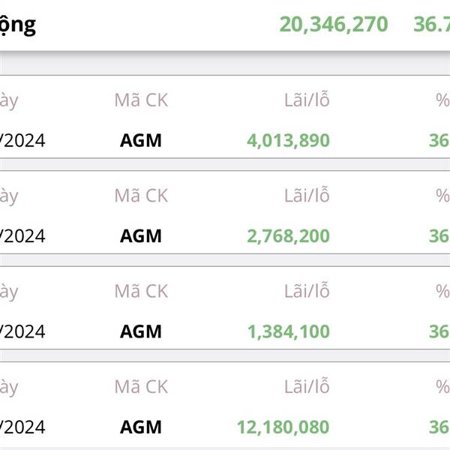Select the 4,013,890 profit value
The width and height of the screenshot is (450, 450).
[x=288, y=141]
